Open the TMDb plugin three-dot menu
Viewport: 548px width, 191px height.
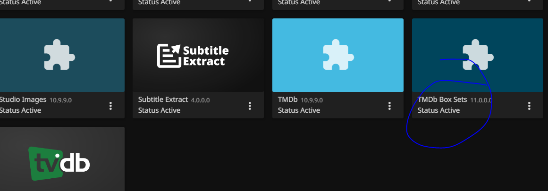(x=389, y=106)
